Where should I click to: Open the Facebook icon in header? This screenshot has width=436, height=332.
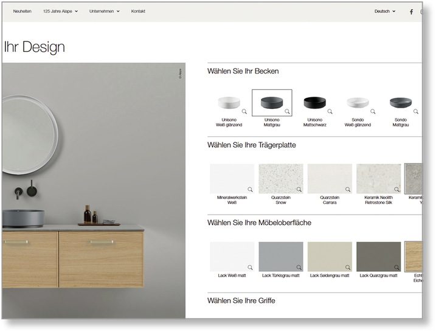tap(411, 12)
